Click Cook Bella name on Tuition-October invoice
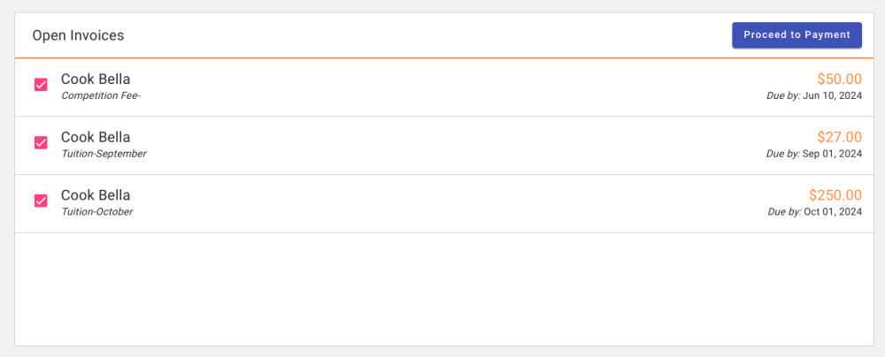Screen dimensions: 885x357 pos(96,196)
